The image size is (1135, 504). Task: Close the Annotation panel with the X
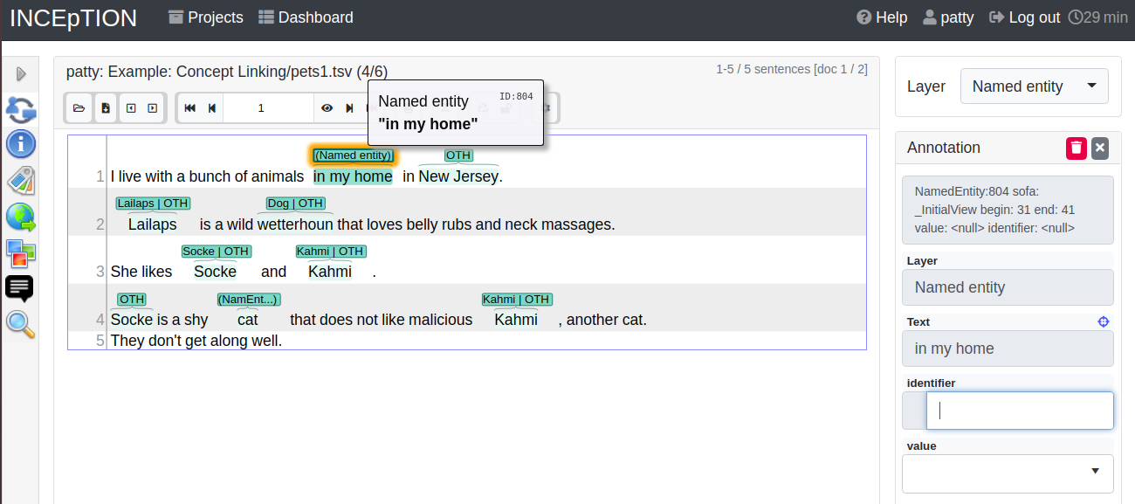(1099, 148)
